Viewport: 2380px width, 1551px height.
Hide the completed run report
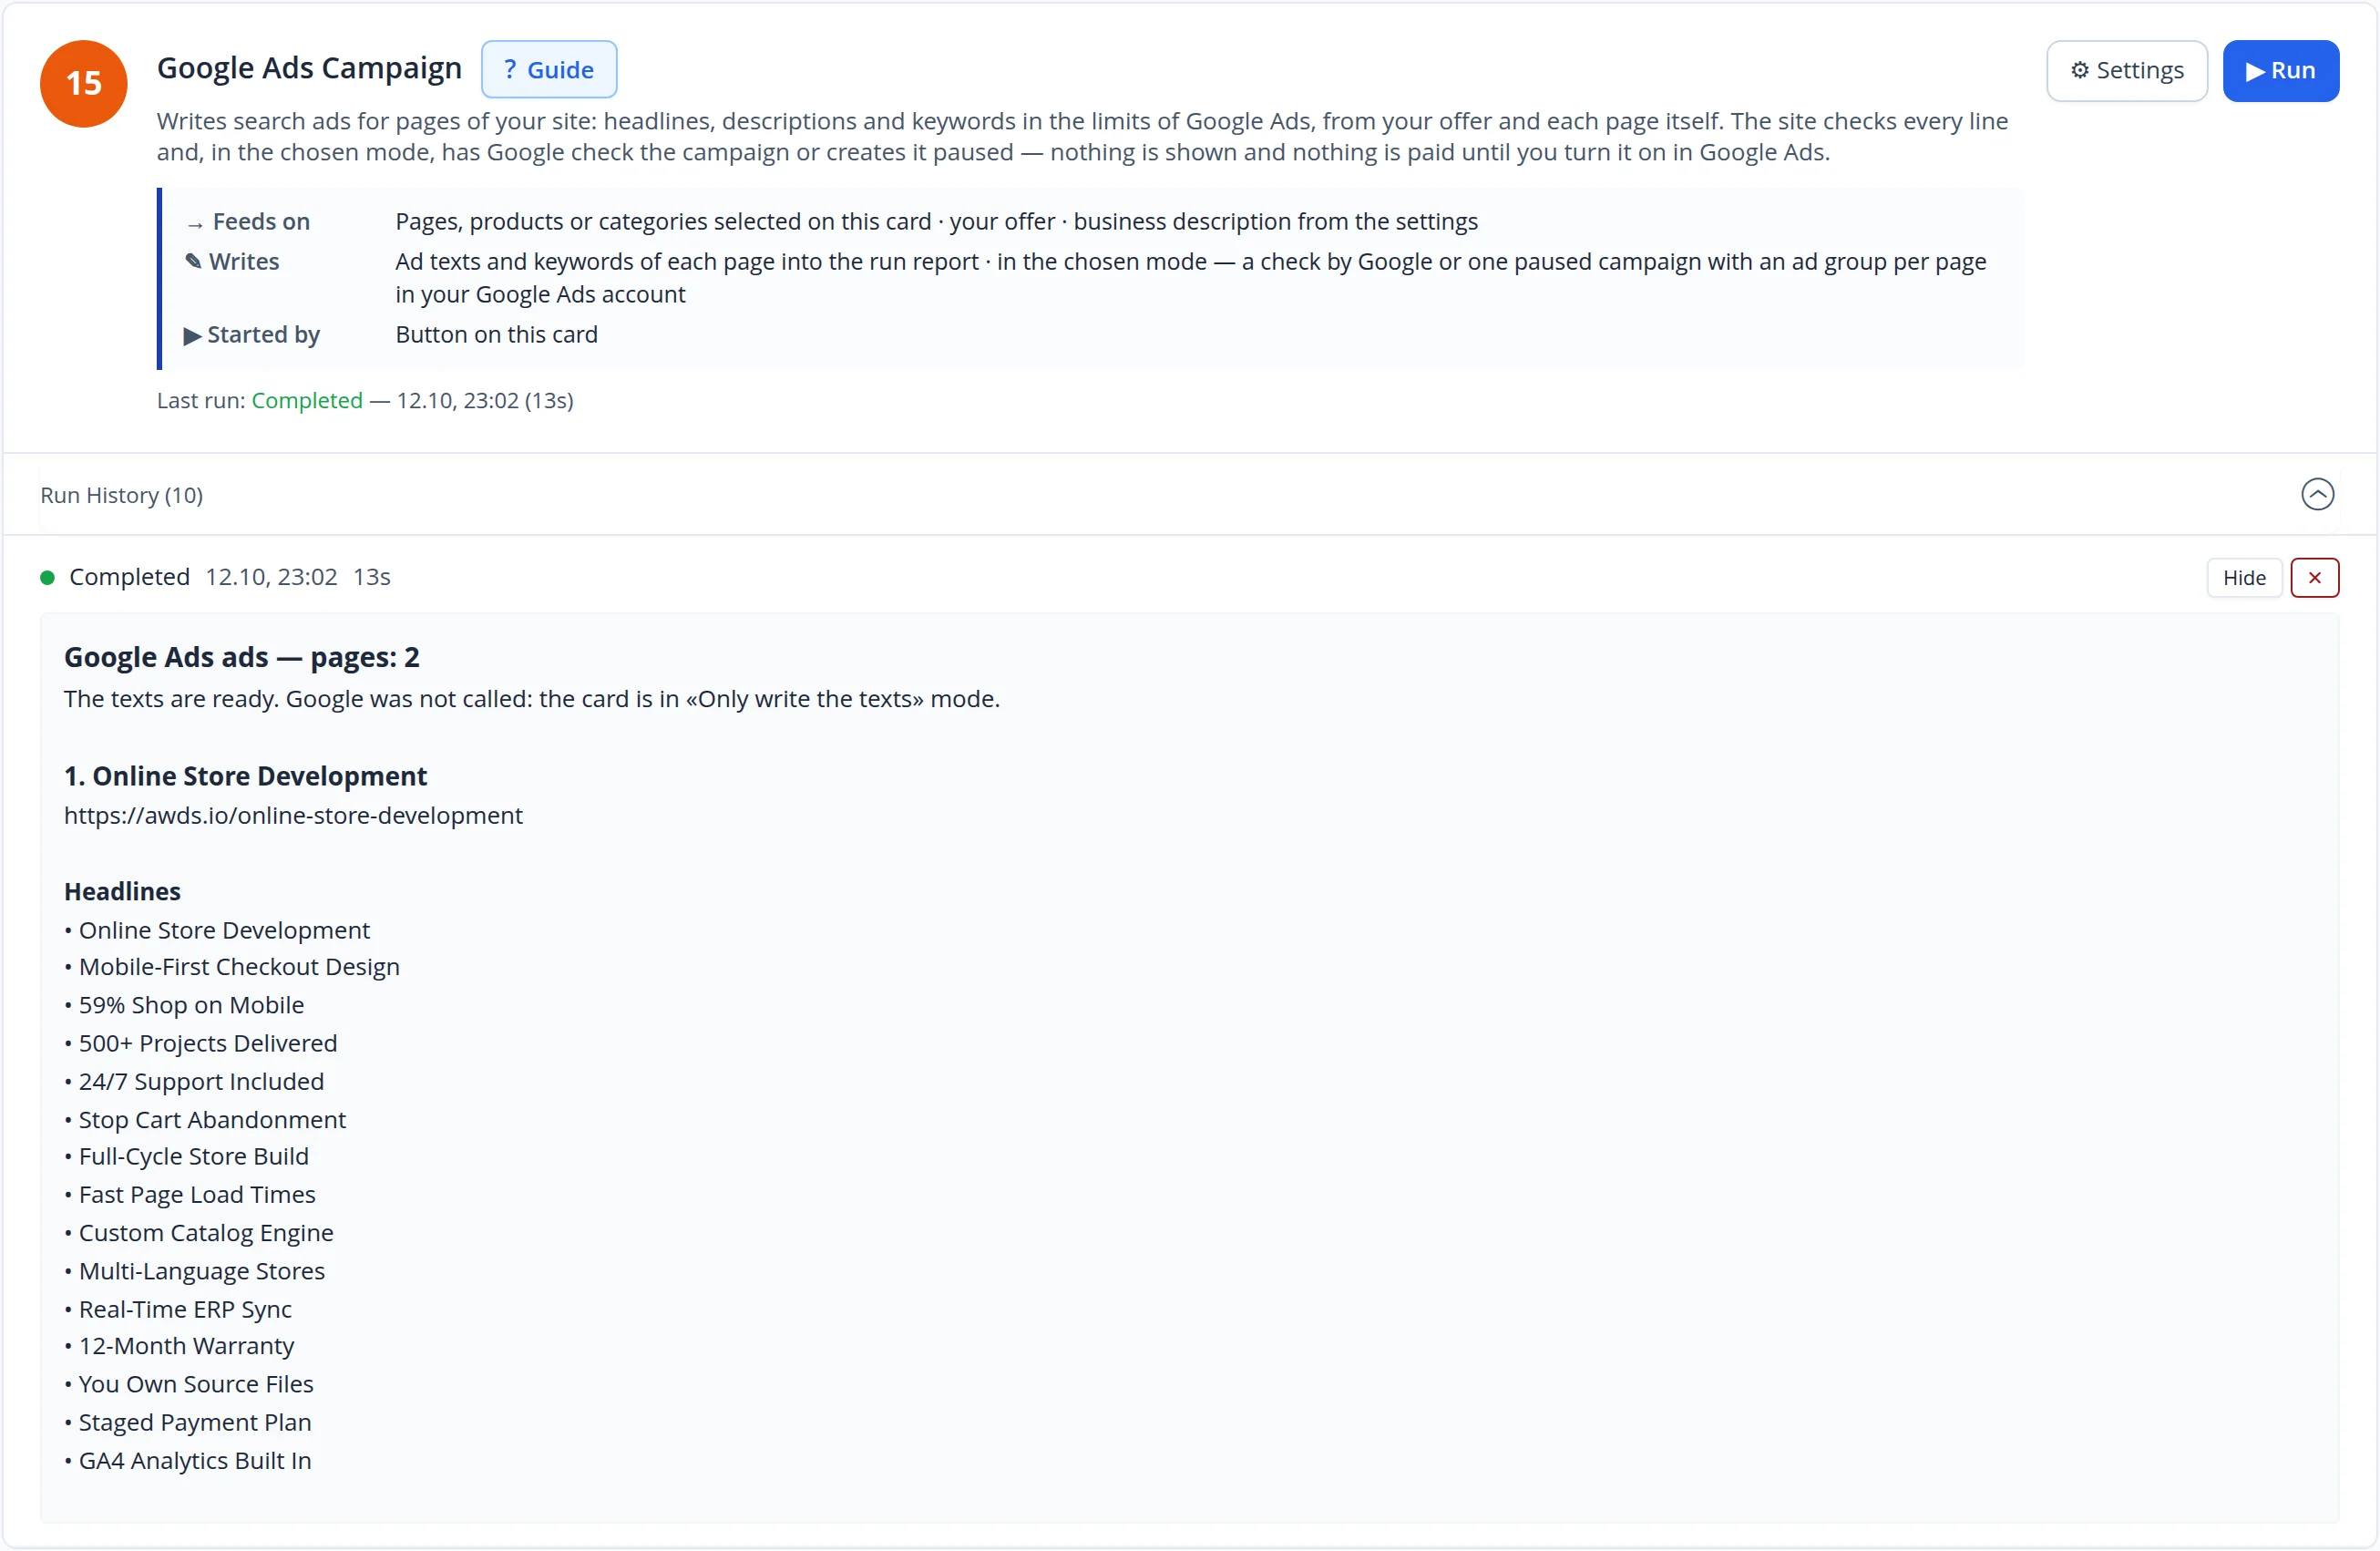[x=2244, y=578]
